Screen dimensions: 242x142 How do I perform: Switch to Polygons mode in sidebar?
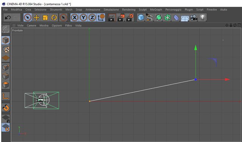(x=6, y=85)
